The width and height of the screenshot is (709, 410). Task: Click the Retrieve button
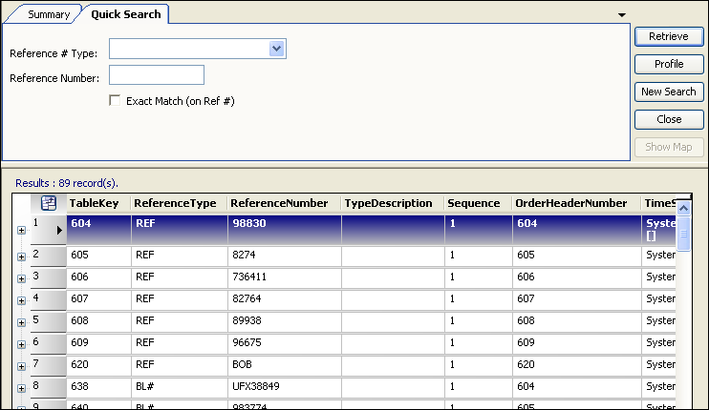(669, 36)
